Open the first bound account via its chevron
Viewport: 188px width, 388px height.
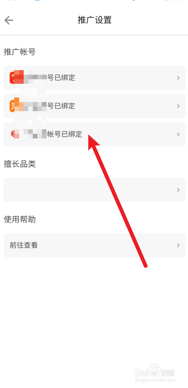178,78
